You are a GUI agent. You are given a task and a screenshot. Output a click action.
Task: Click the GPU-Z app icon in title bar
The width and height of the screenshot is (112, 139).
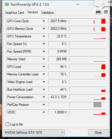[x=7, y=4]
